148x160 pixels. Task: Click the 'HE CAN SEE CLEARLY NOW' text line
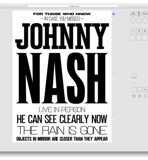tap(62, 119)
